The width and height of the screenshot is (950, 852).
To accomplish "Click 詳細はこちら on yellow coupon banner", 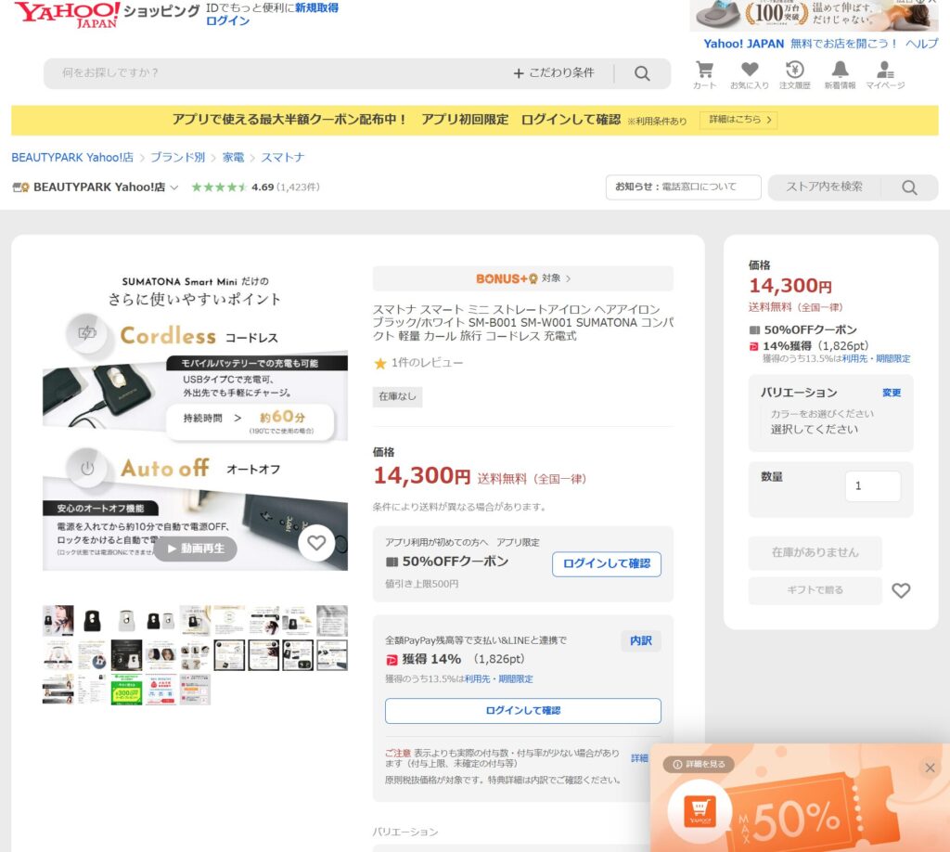I will coord(738,120).
